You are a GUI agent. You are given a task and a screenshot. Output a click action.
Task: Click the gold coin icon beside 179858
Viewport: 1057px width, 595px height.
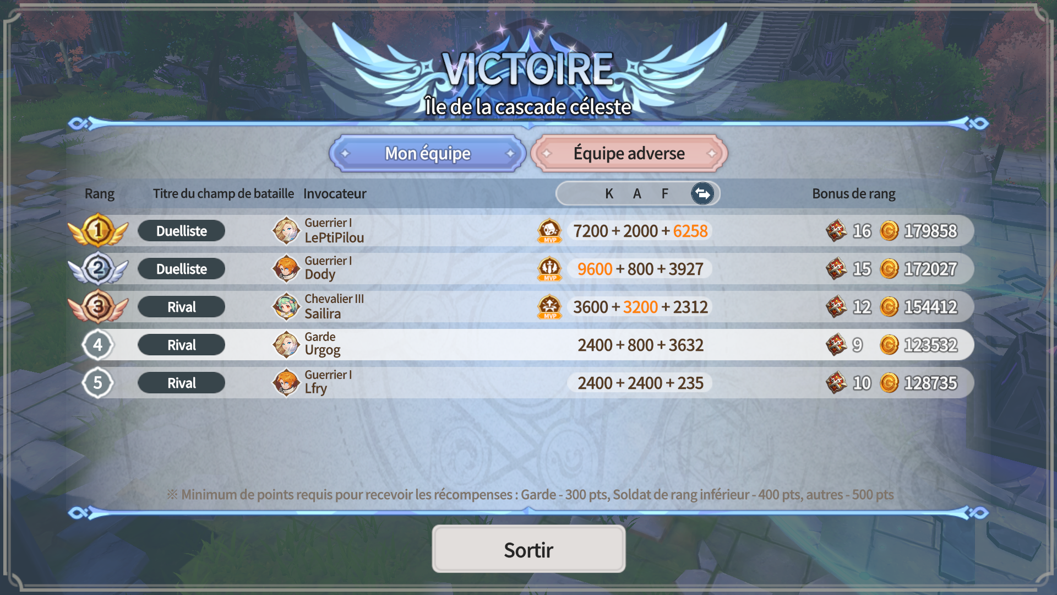(x=889, y=231)
